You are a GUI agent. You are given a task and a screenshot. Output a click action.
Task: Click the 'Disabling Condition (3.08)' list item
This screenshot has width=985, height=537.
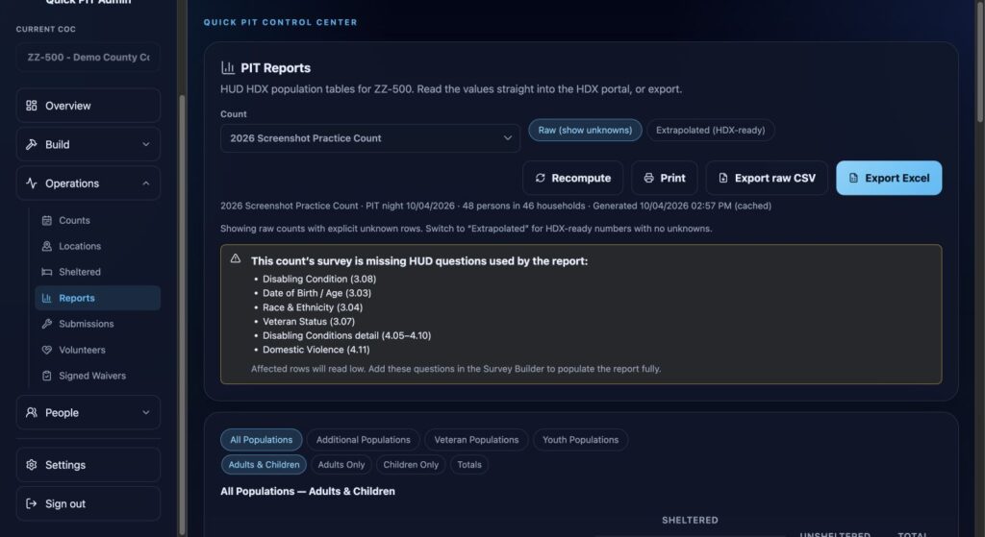[319, 279]
